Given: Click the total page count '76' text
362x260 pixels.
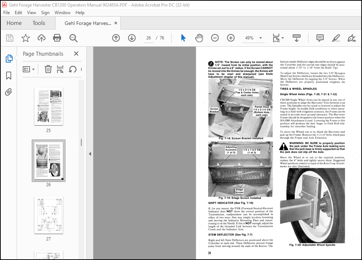Looking at the screenshot, I should tap(162, 38).
